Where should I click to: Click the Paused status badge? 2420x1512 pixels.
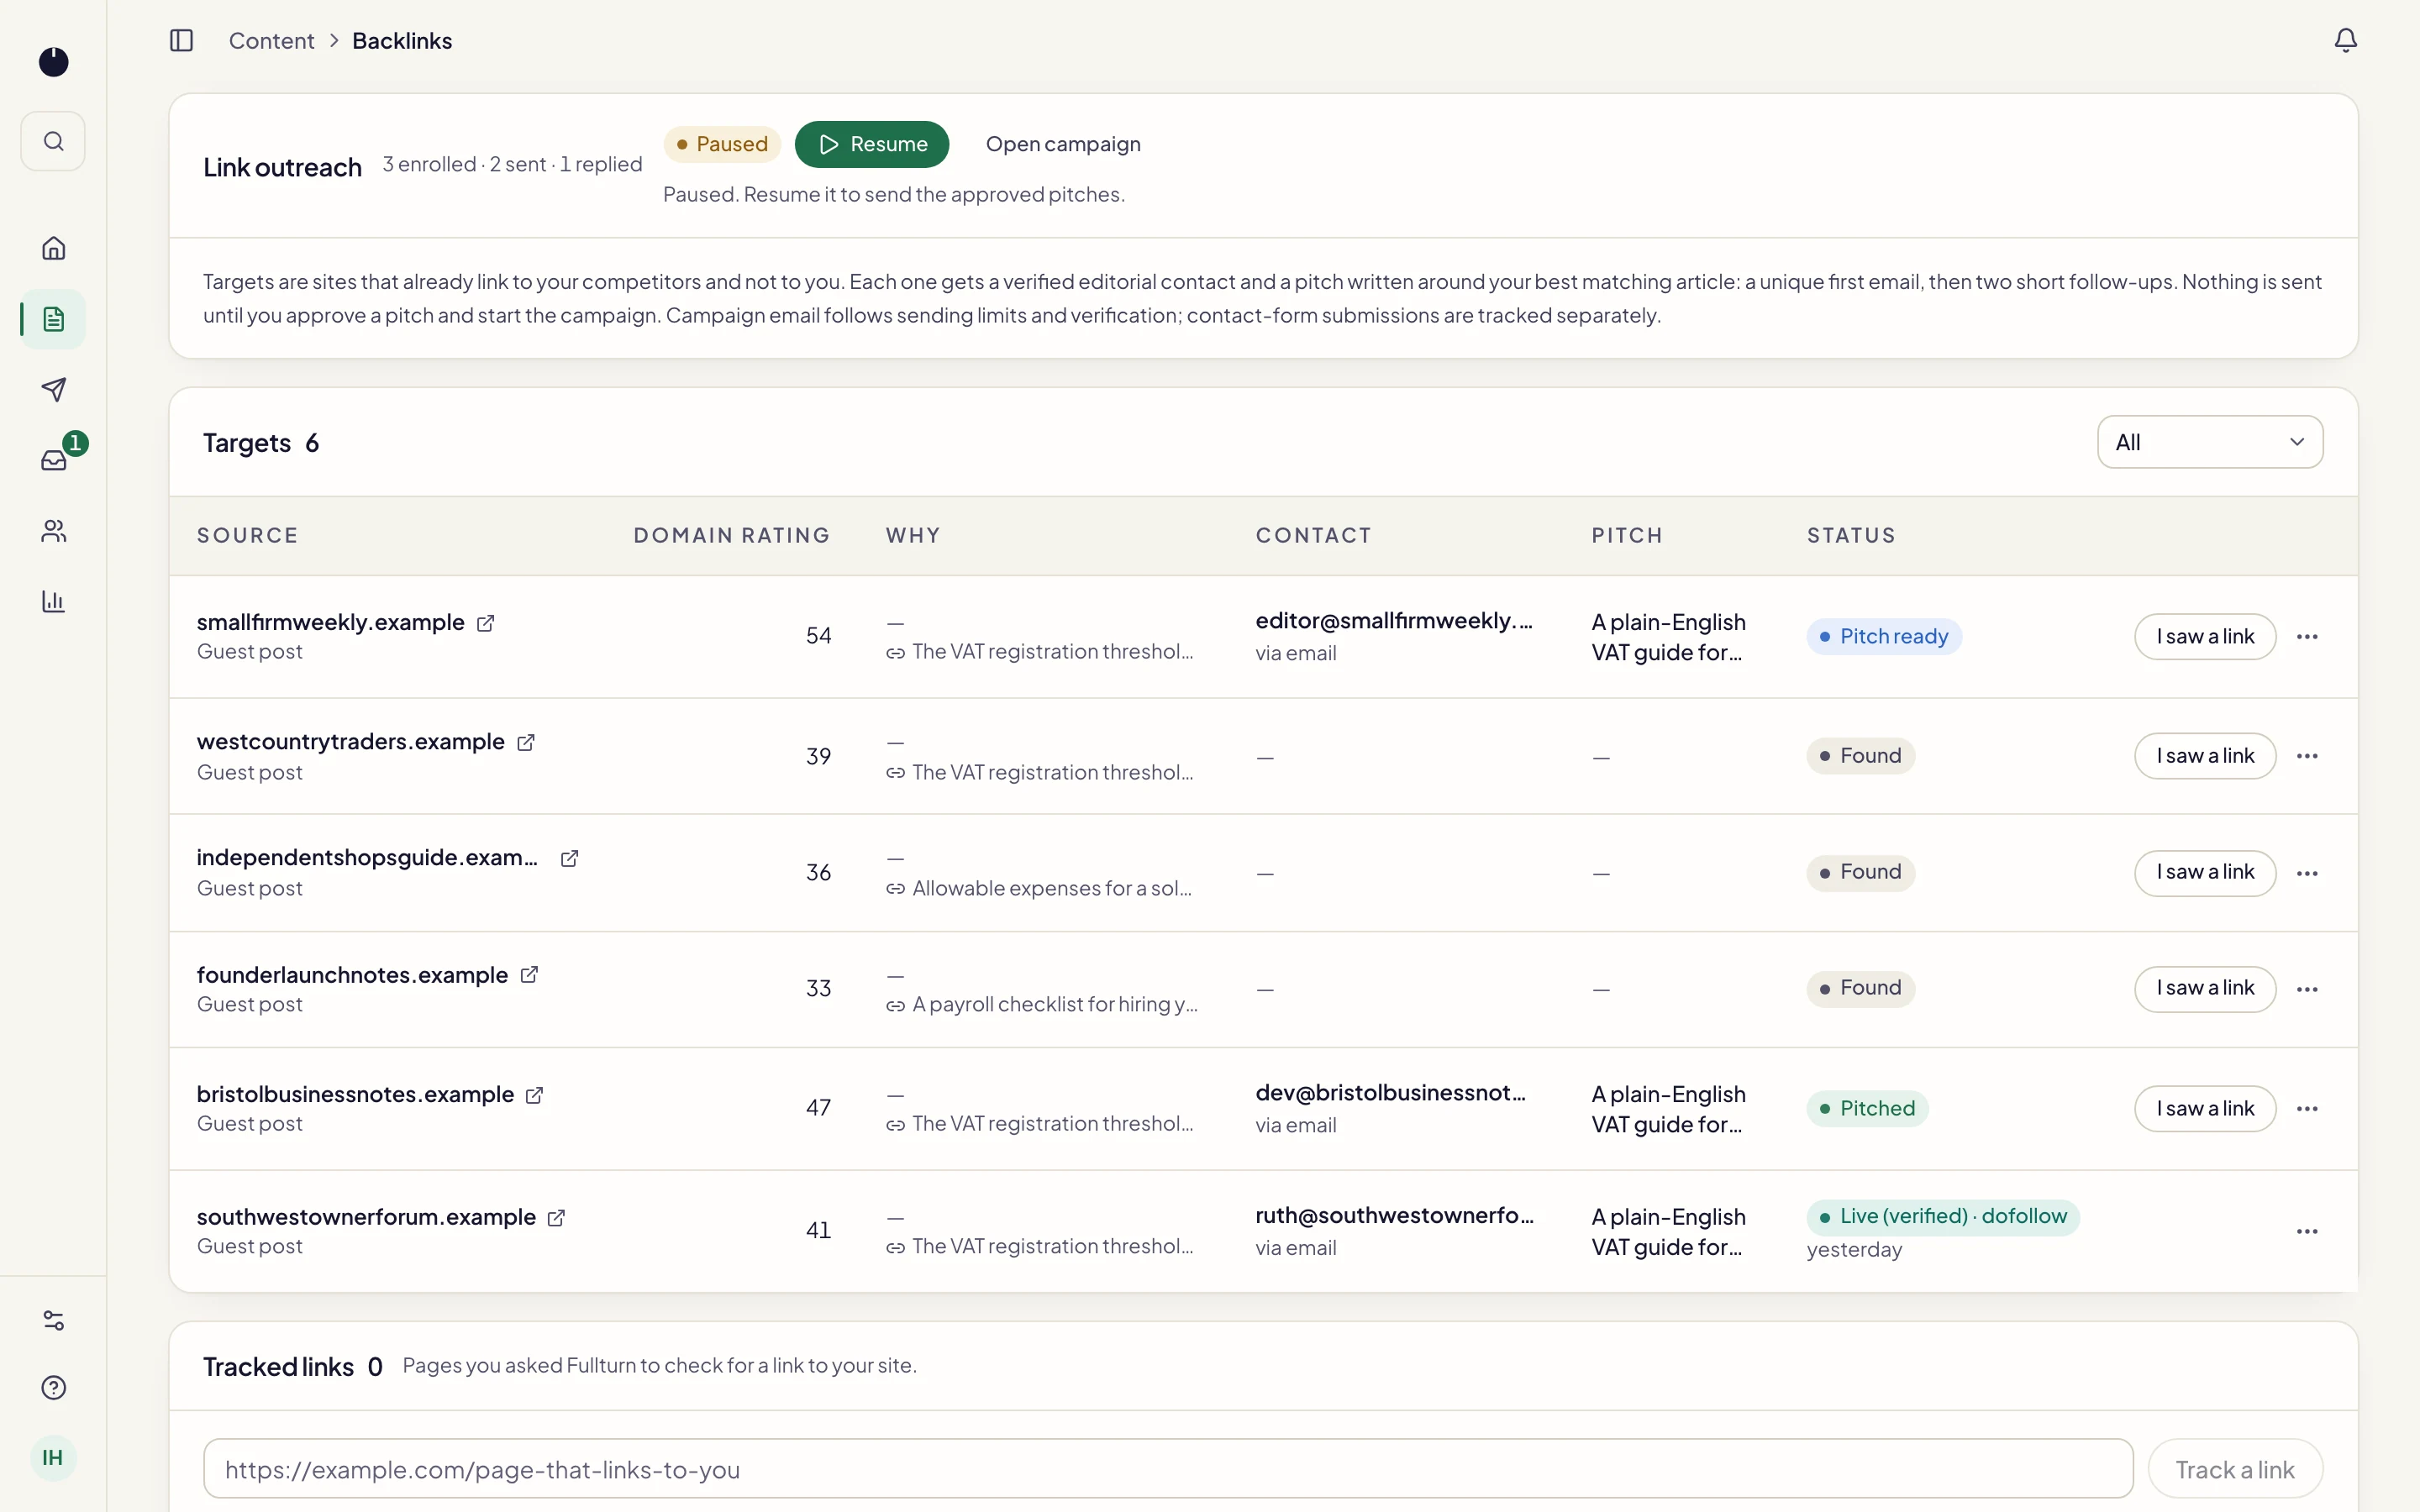(722, 144)
